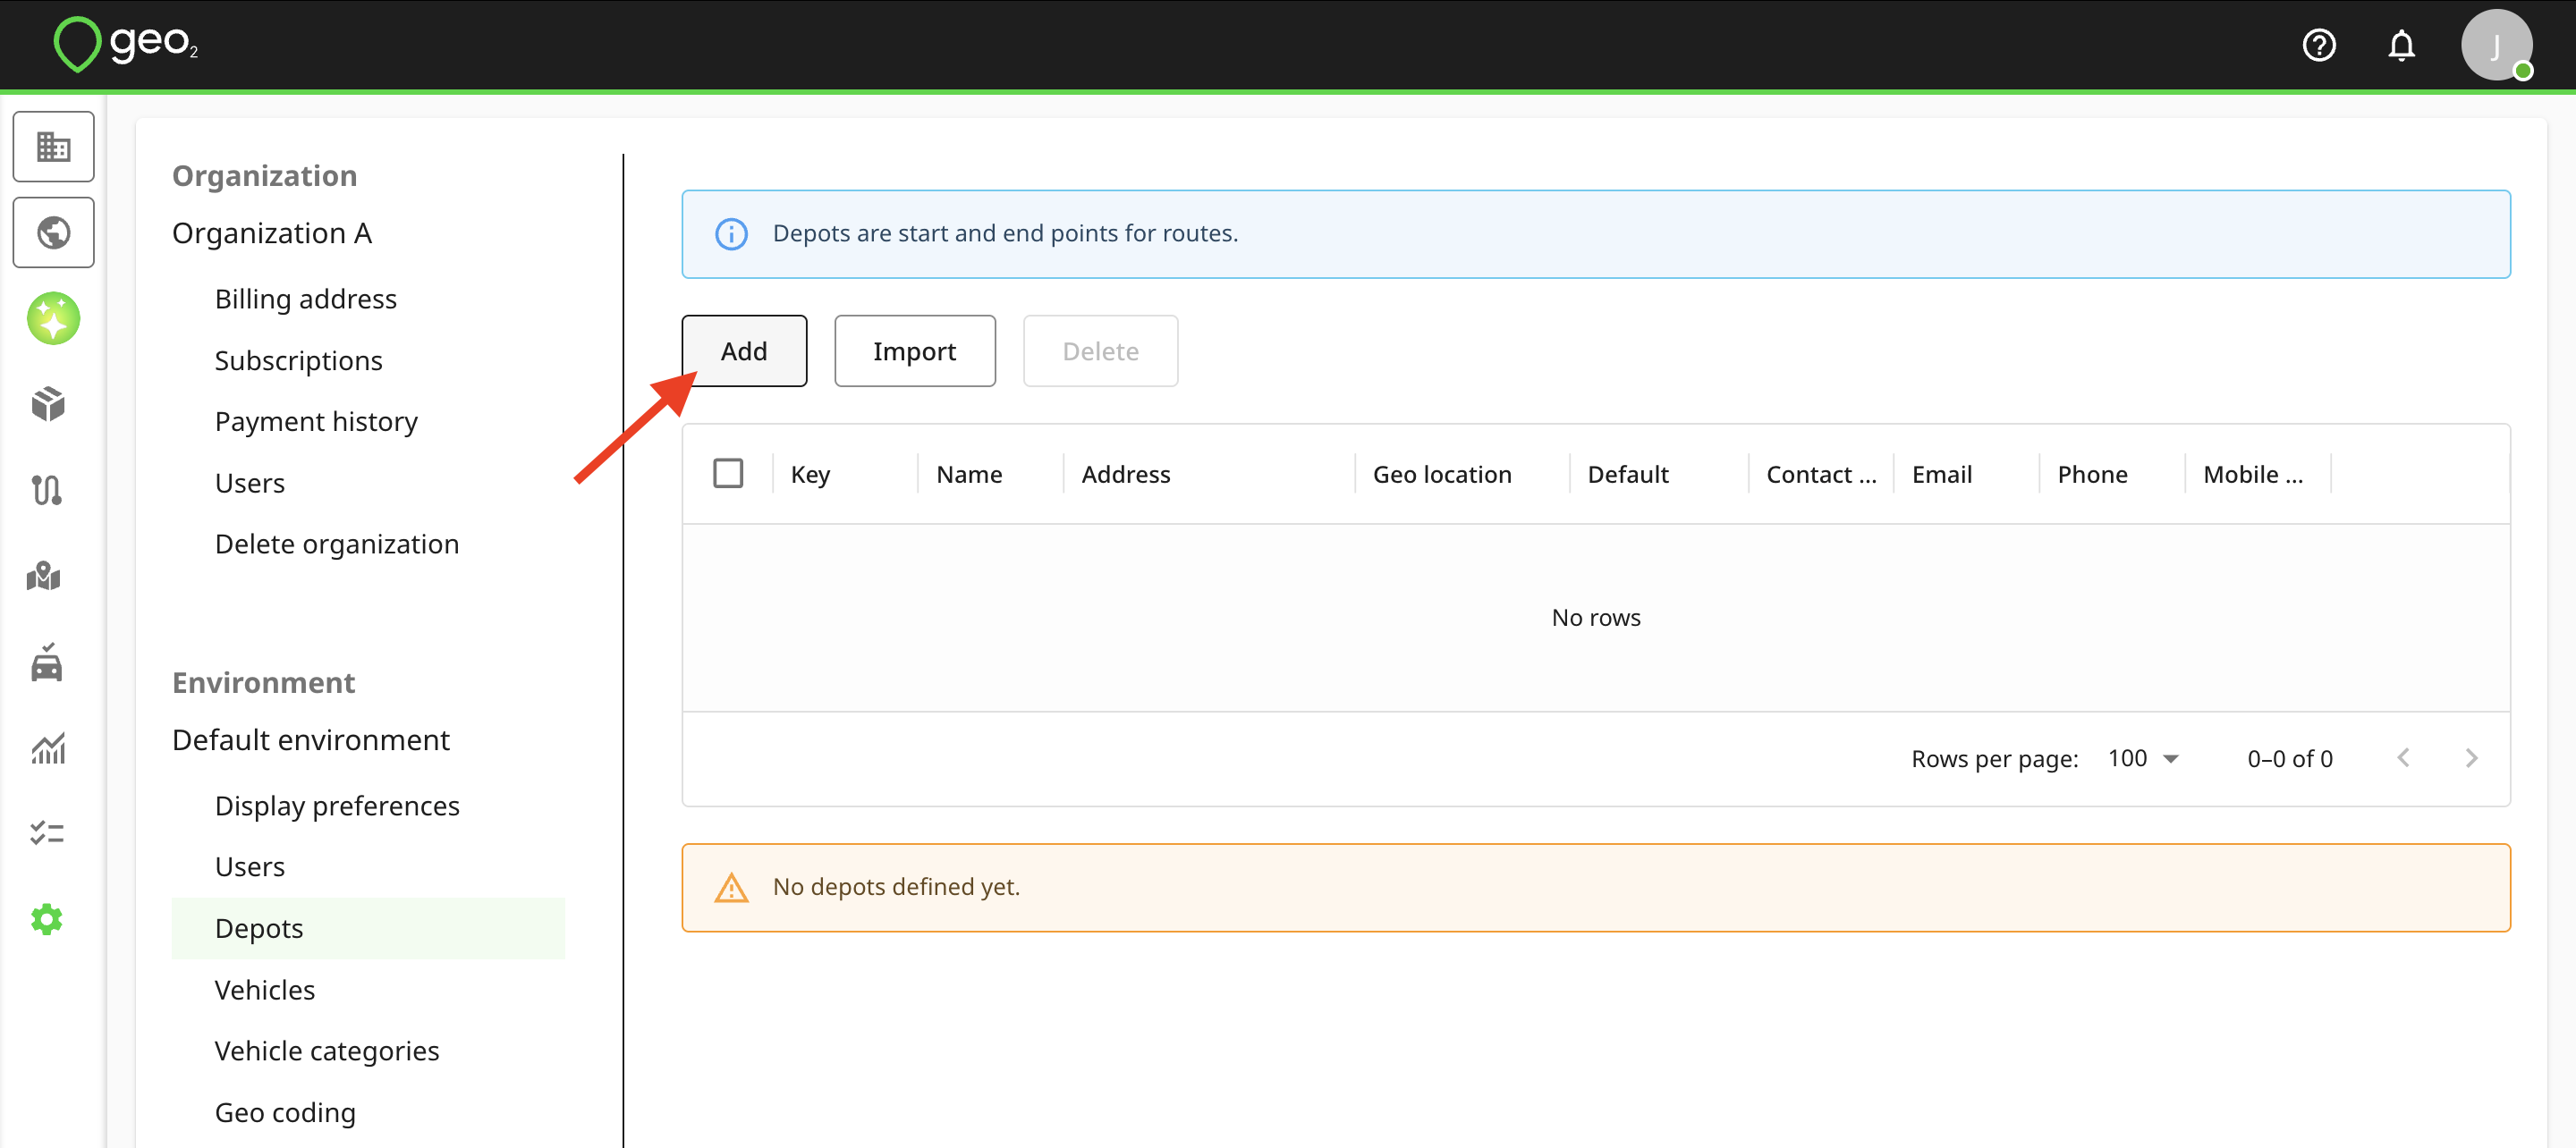Select Organization A heading

[272, 233]
